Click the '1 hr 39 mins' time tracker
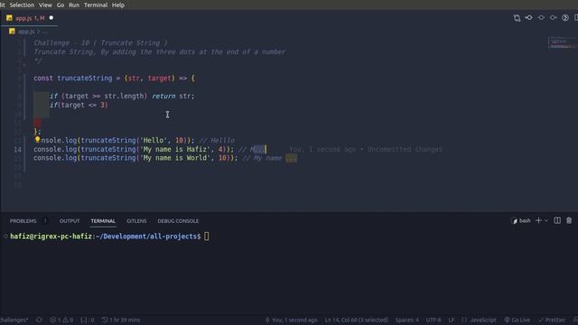This screenshot has height=325, width=578. click(x=121, y=320)
